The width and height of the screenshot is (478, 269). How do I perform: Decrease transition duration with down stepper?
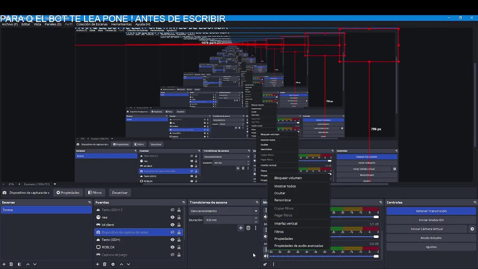pos(256,222)
